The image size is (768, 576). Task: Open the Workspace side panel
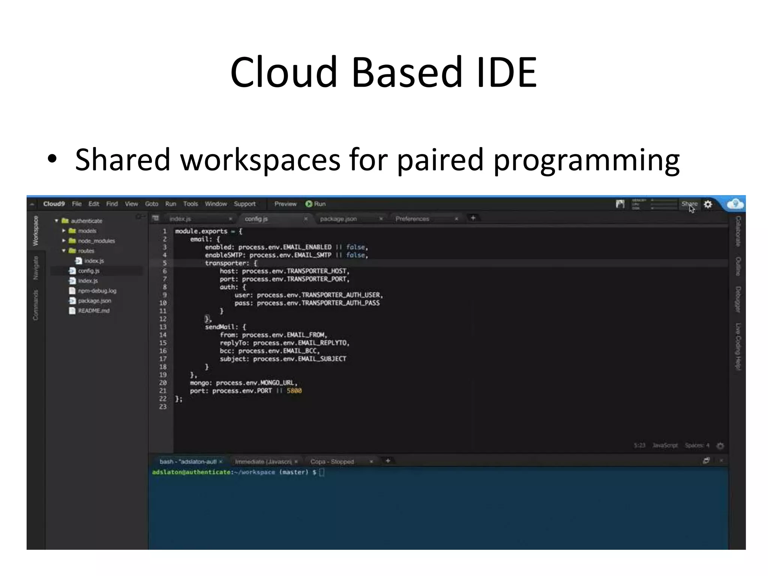pyautogui.click(x=36, y=231)
